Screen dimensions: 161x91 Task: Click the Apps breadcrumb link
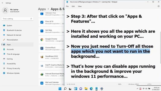[x=42, y=9]
